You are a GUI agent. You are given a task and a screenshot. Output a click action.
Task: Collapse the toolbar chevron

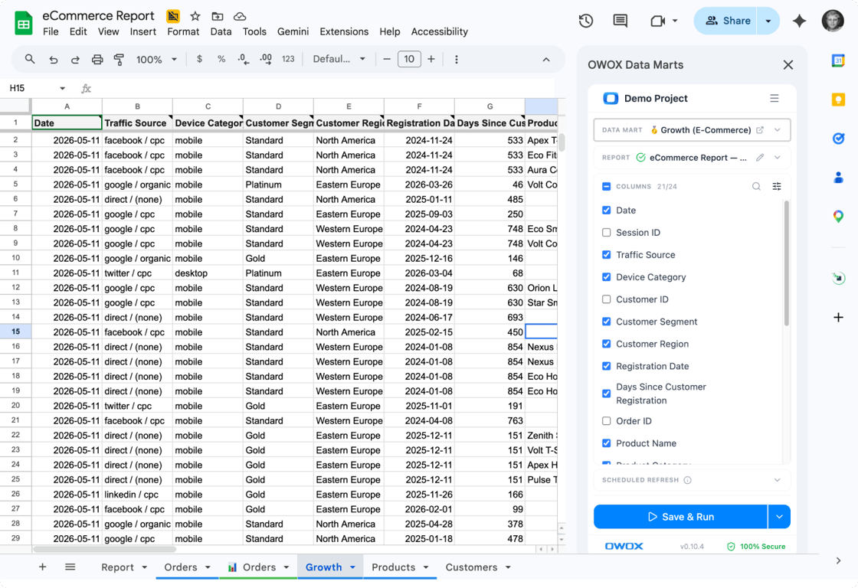pos(546,60)
